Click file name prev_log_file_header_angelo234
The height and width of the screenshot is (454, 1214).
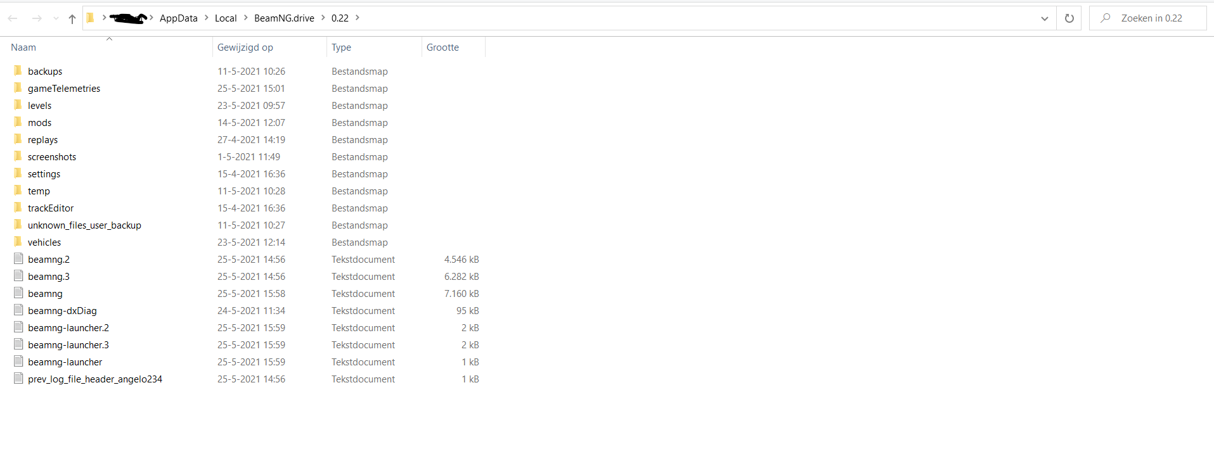tap(95, 379)
